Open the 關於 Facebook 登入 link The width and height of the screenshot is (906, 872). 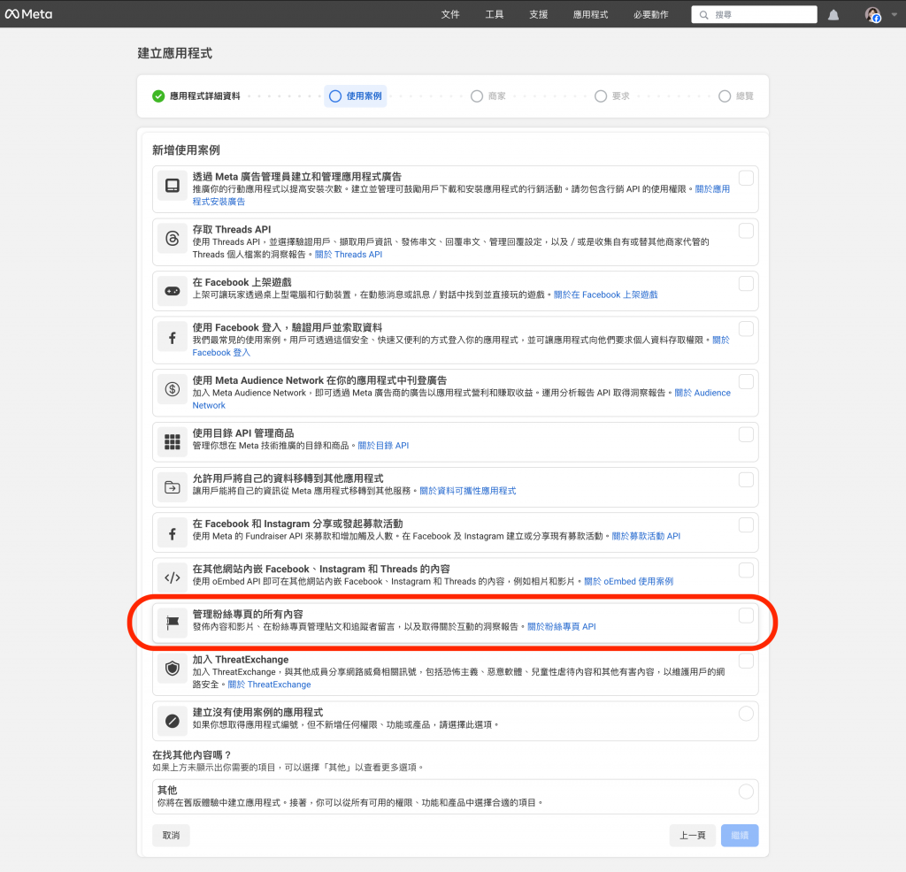(x=221, y=352)
